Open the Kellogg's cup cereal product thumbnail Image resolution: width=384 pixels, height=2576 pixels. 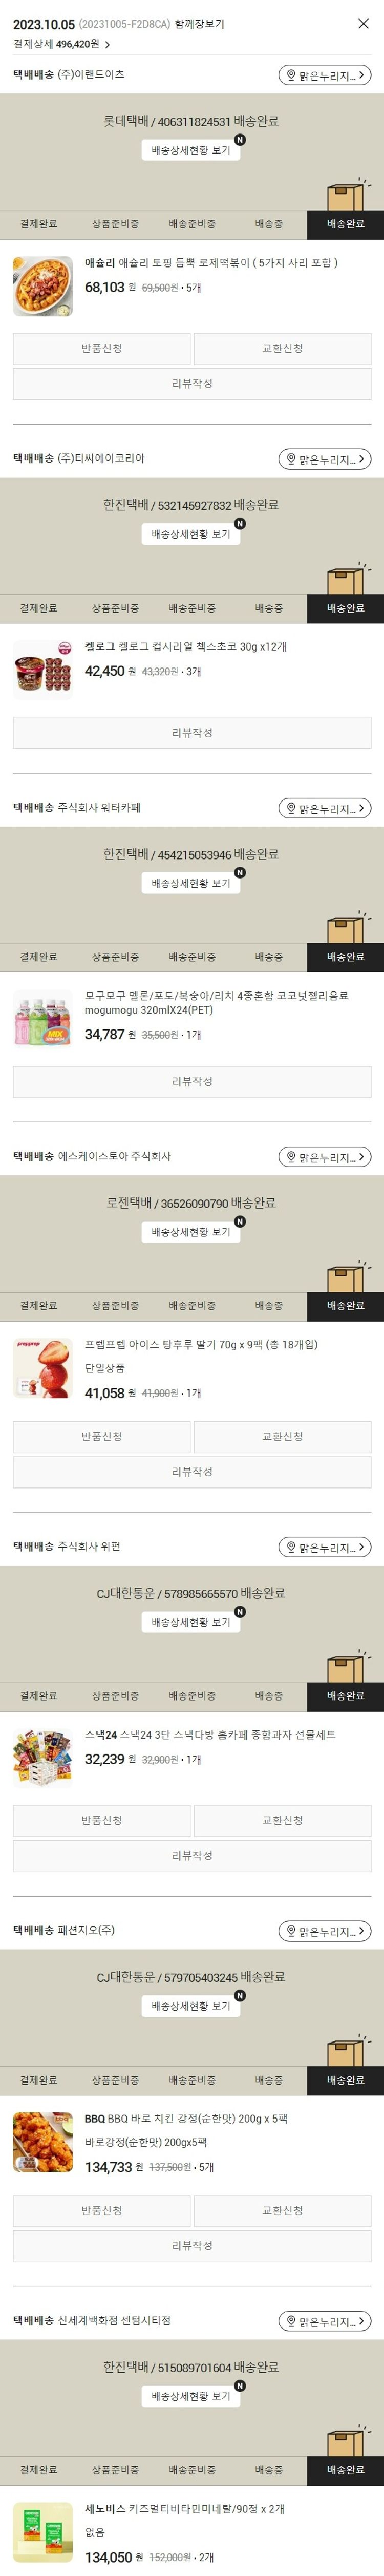[43, 670]
